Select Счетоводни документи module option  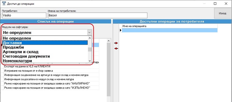click(x=45, y=56)
